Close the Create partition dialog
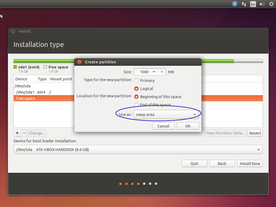276x207 pixels. 79,62
